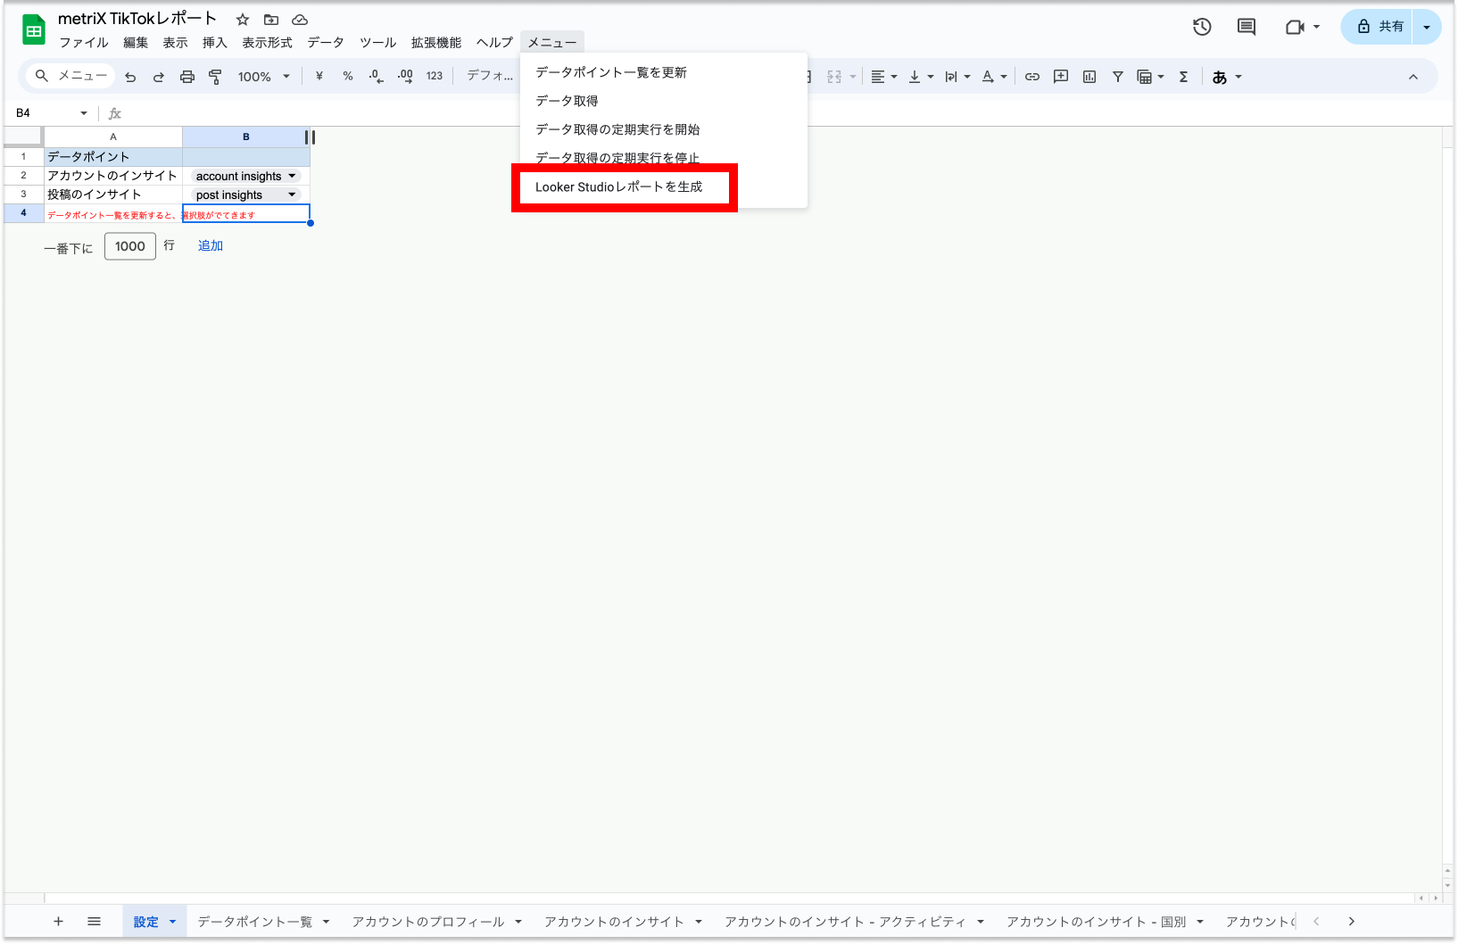Choose Looker Studioレポートを生成

664,186
